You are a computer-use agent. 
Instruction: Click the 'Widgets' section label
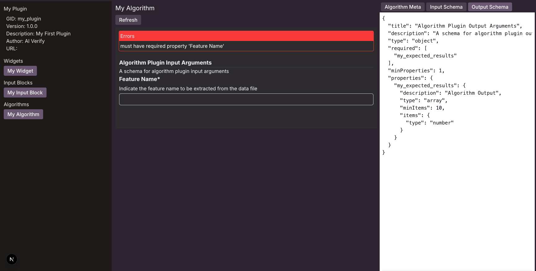[x=13, y=61]
